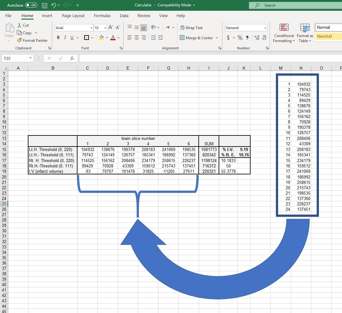
Task: Click the Increase Font Size icon
Action: click(111, 28)
